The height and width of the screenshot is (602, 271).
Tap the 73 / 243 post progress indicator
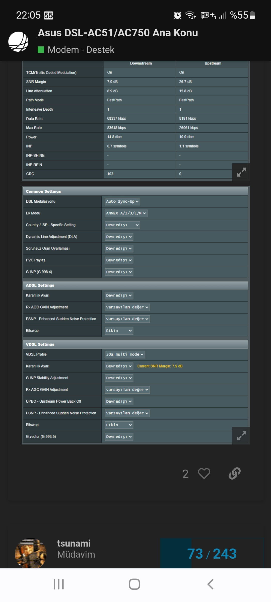(x=212, y=554)
